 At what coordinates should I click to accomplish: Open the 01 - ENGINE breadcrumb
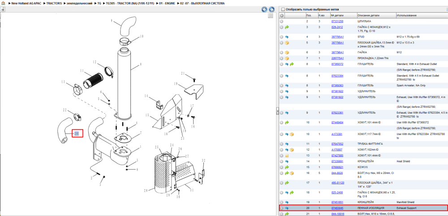tap(167, 3)
